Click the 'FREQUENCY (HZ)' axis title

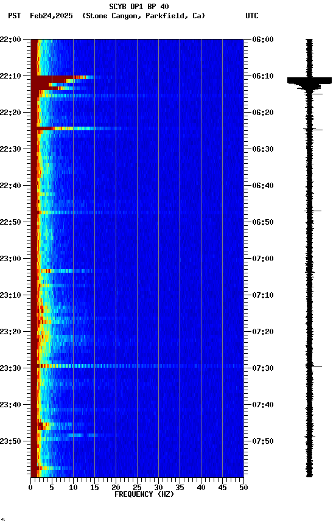coord(144,495)
